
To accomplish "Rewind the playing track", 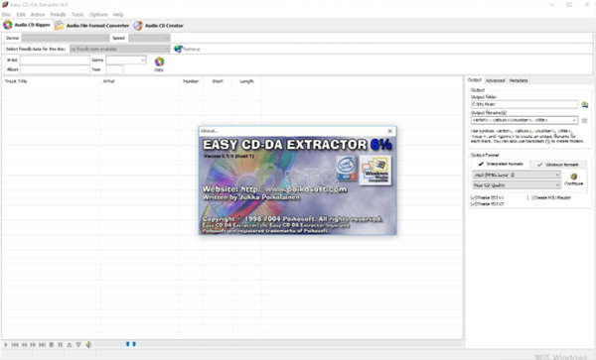I will click(x=24, y=344).
